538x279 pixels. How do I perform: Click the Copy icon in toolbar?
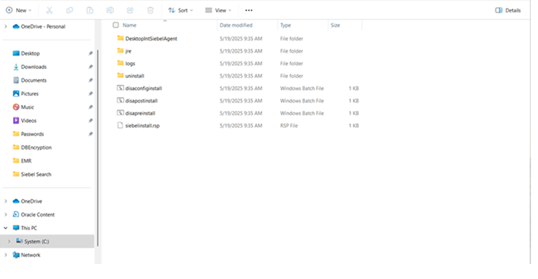70,10
